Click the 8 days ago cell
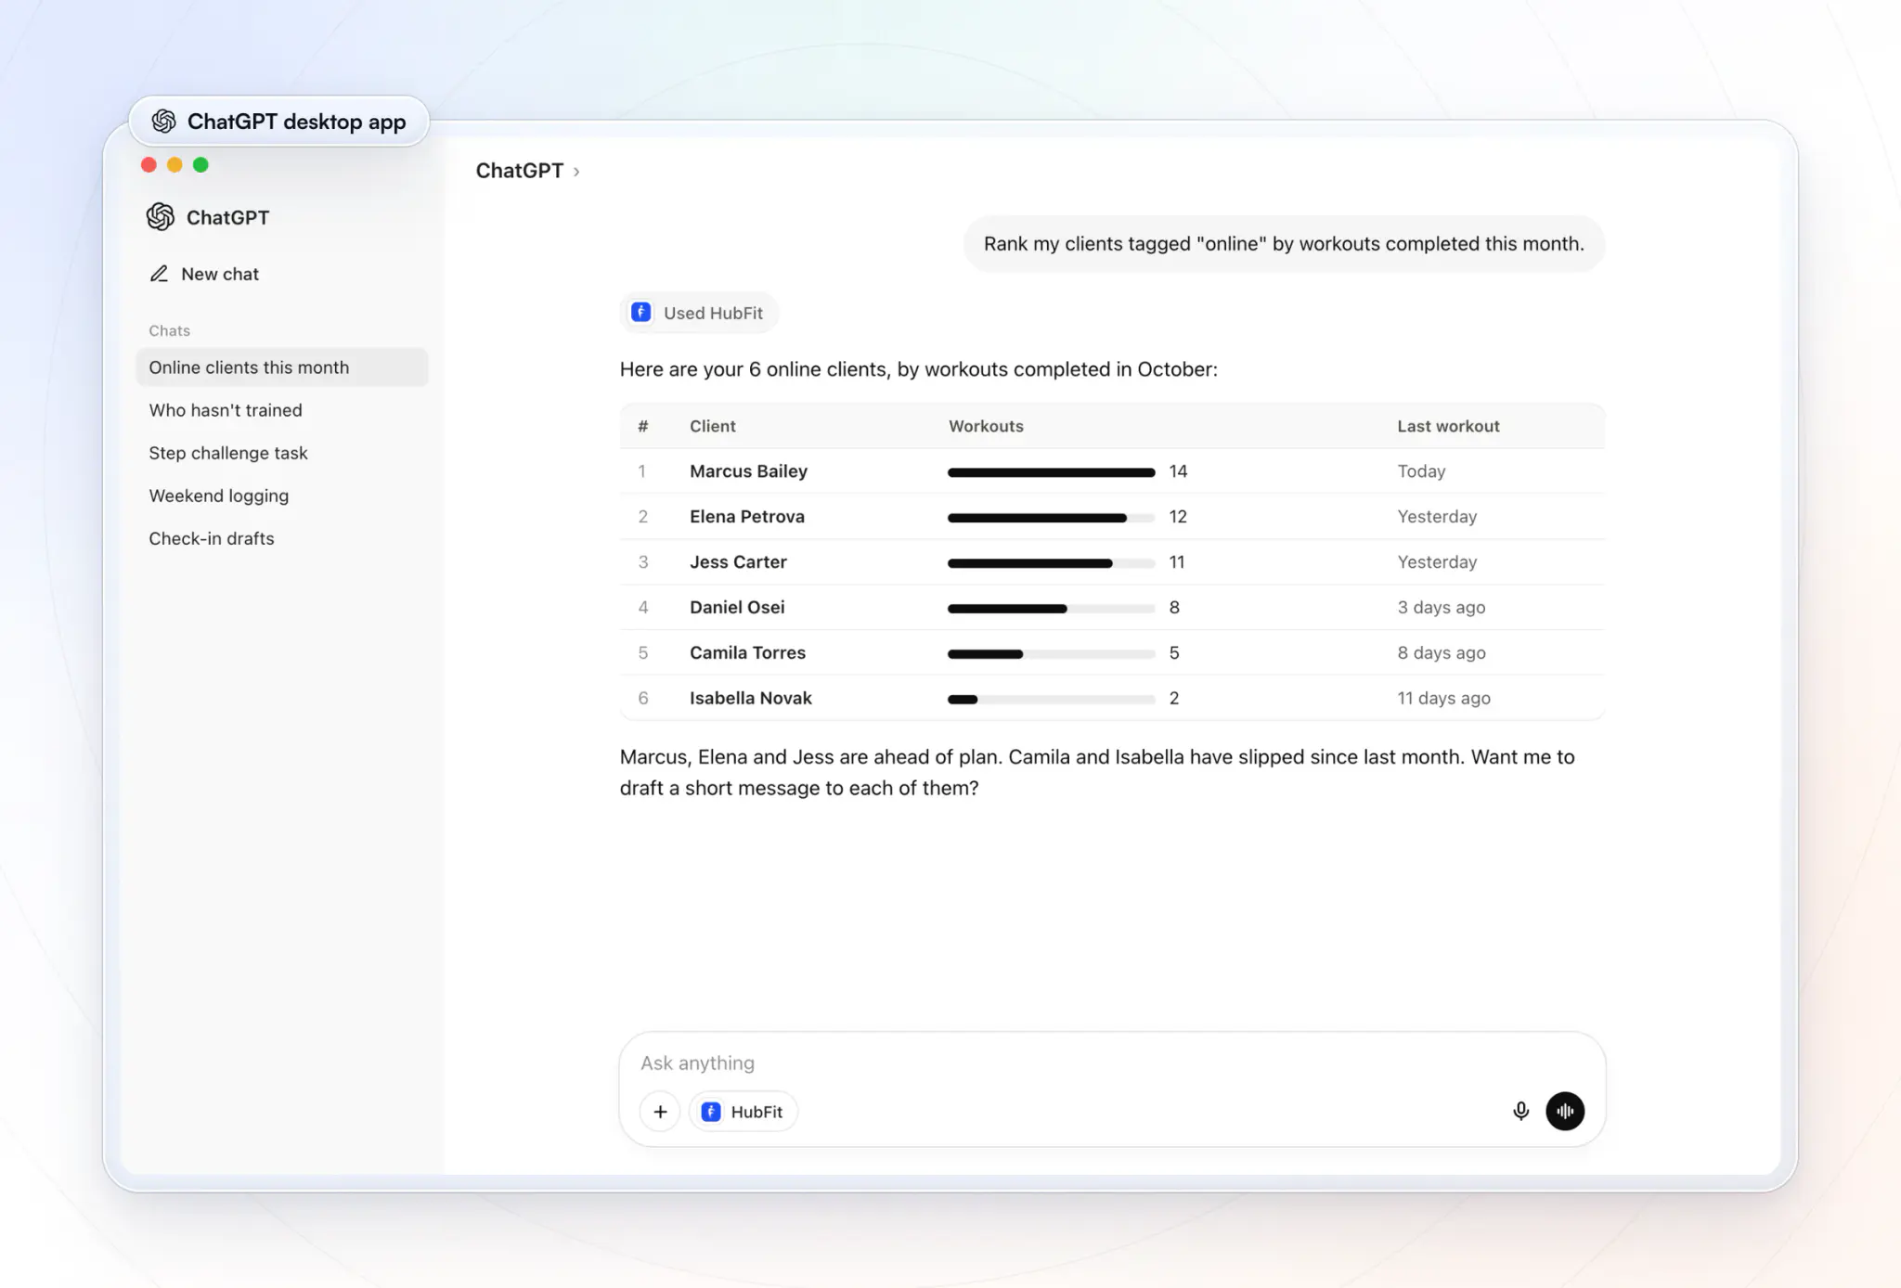This screenshot has height=1288, width=1901. pyautogui.click(x=1442, y=653)
